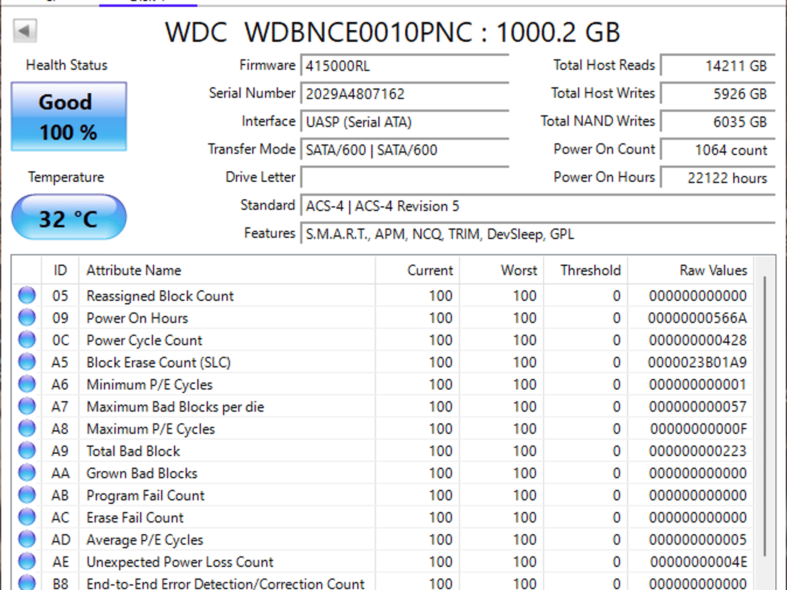The height and width of the screenshot is (590, 787).
Task: Click the status orb for Maximum Bad Blocks per die
Action: (27, 406)
